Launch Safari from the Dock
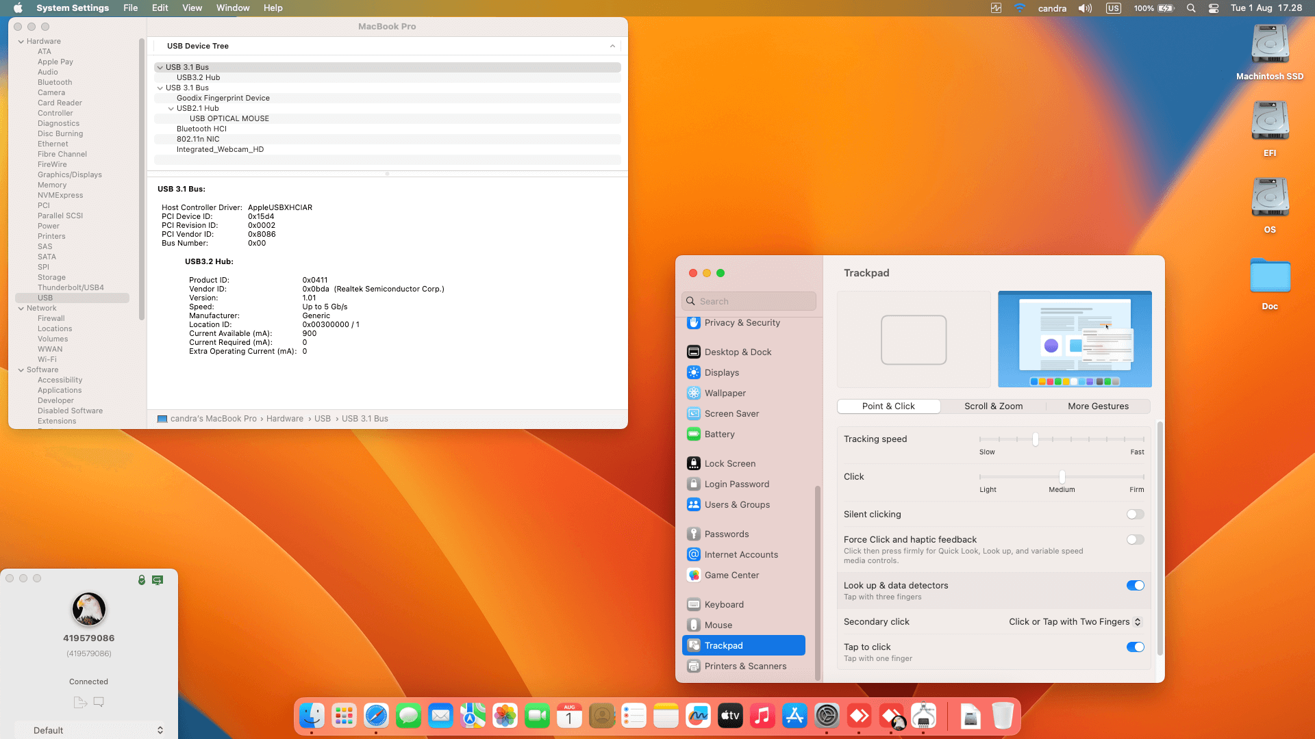This screenshot has width=1315, height=739. click(x=376, y=716)
